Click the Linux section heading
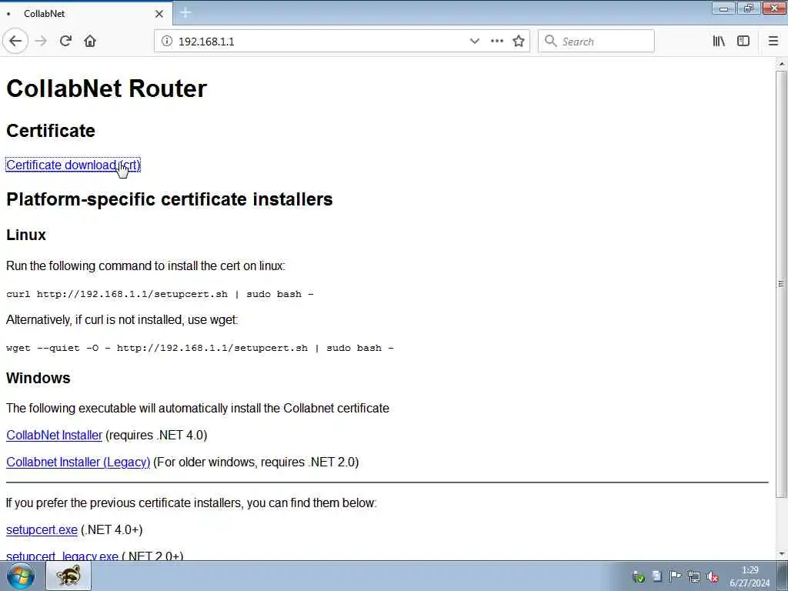The width and height of the screenshot is (788, 591). tap(26, 235)
